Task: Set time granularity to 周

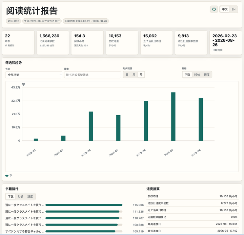Action: click(x=134, y=75)
